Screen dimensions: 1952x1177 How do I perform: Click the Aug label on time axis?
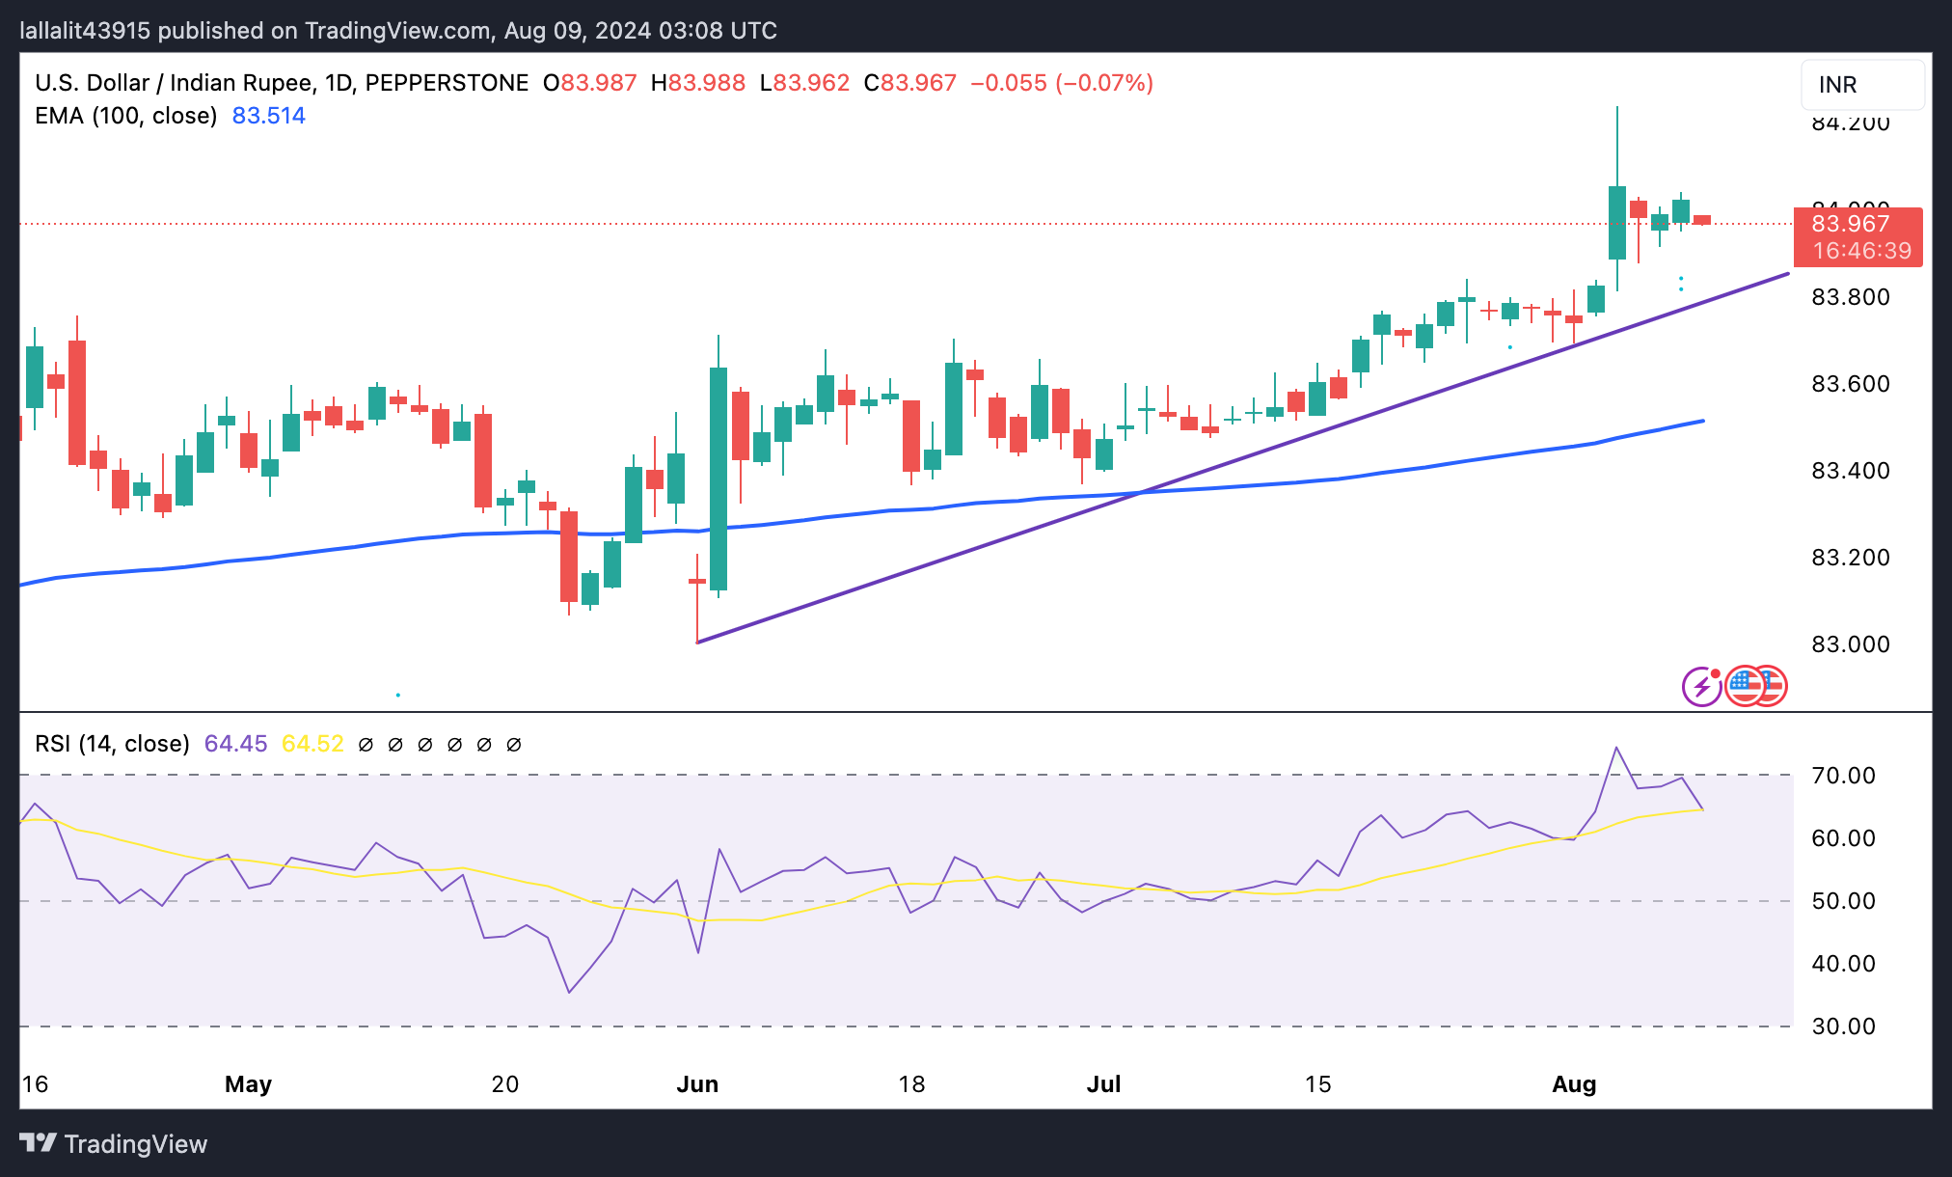(x=1573, y=1084)
